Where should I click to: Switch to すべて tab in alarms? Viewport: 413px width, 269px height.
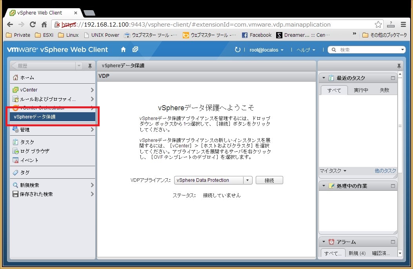(333, 253)
